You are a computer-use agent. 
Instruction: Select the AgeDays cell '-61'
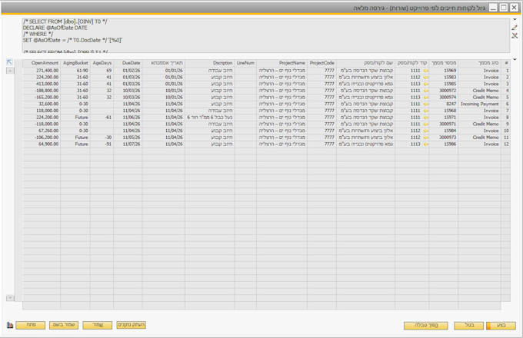click(x=102, y=118)
